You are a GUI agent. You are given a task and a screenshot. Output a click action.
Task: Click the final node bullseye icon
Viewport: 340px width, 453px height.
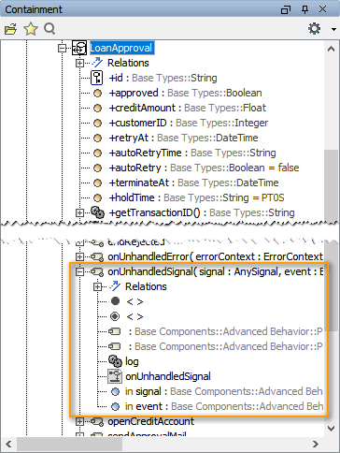tap(115, 316)
